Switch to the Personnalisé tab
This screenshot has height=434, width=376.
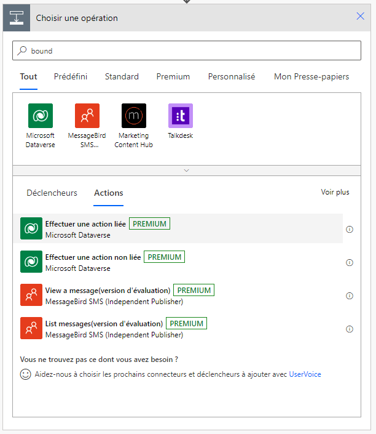click(232, 77)
